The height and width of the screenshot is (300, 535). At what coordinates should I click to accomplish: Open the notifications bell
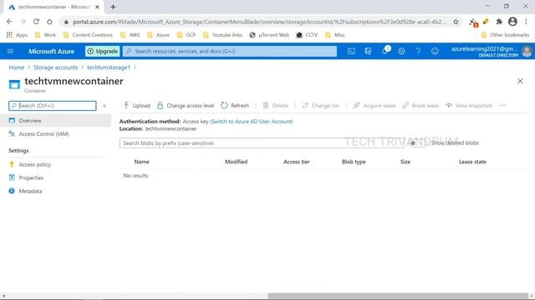pyautogui.click(x=385, y=51)
